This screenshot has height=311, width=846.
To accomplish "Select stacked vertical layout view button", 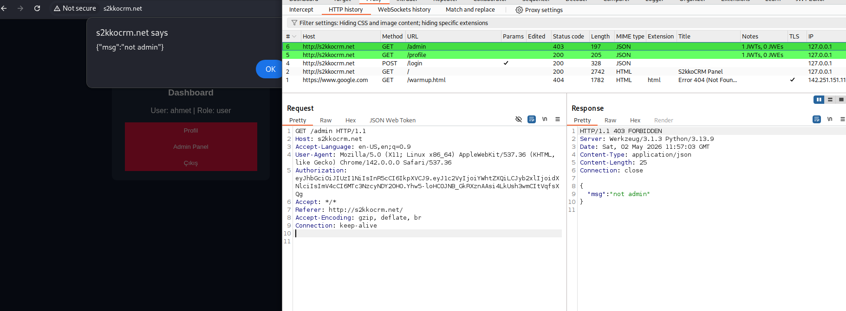I will pos(830,100).
